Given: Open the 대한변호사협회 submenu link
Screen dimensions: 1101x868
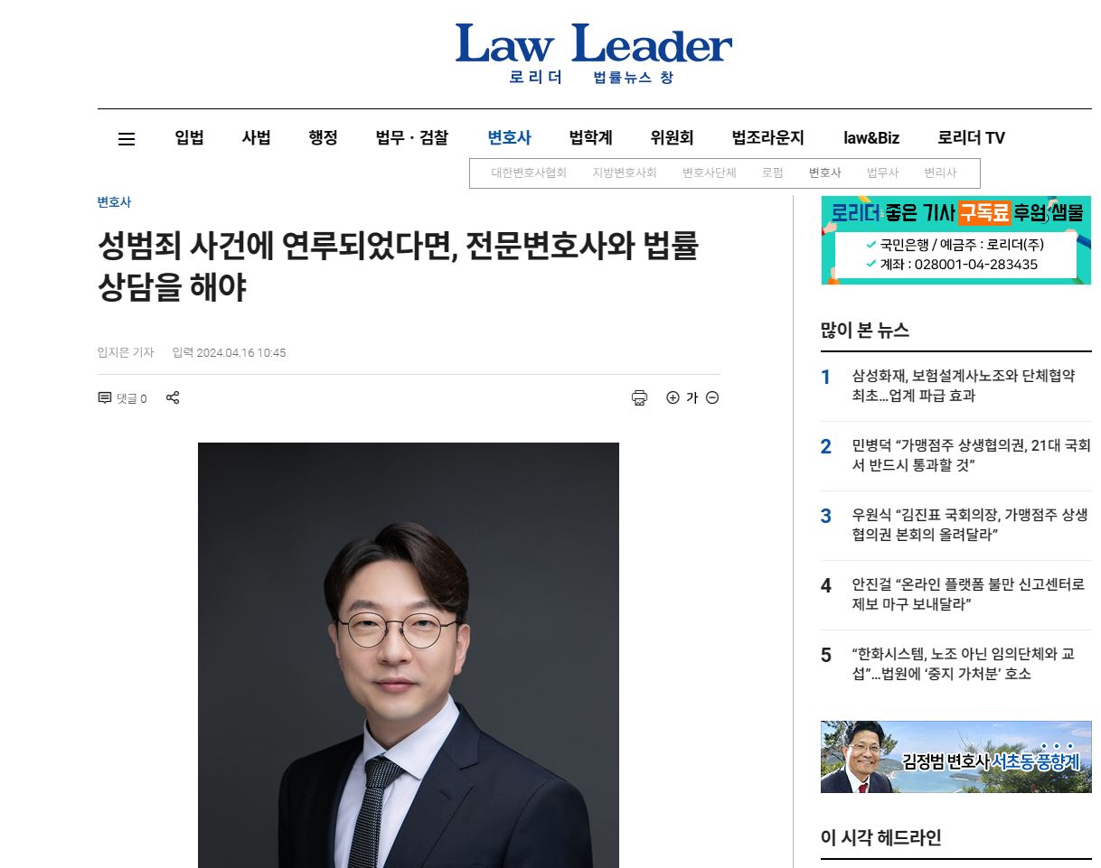Looking at the screenshot, I should pos(529,173).
